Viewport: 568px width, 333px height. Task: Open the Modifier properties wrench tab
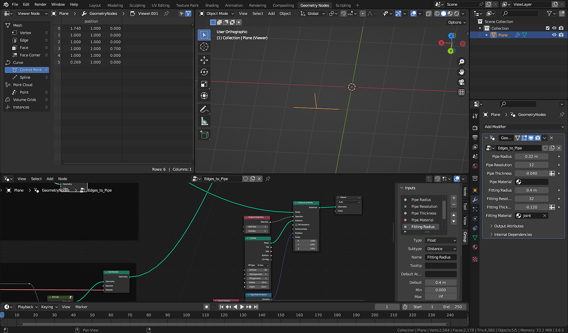click(475, 200)
